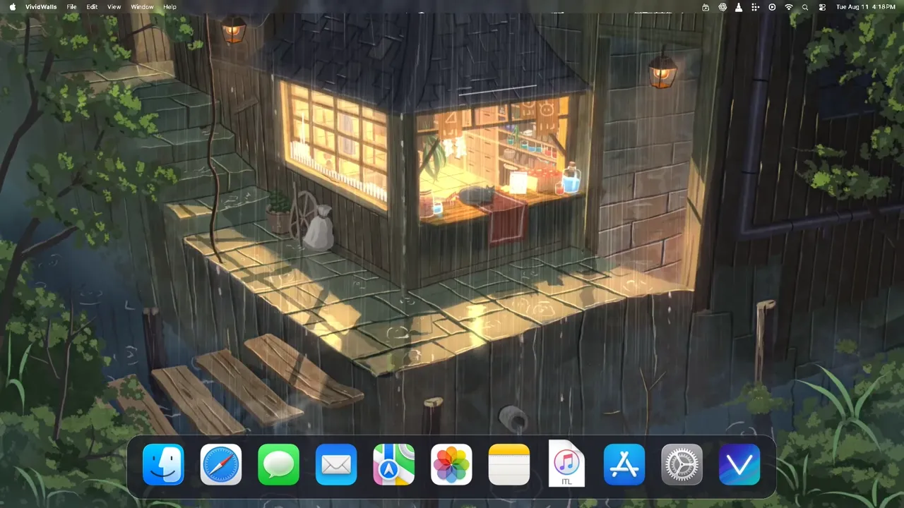This screenshot has height=508, width=904.
Task: Open the Notes app in the Dock
Action: (x=509, y=465)
